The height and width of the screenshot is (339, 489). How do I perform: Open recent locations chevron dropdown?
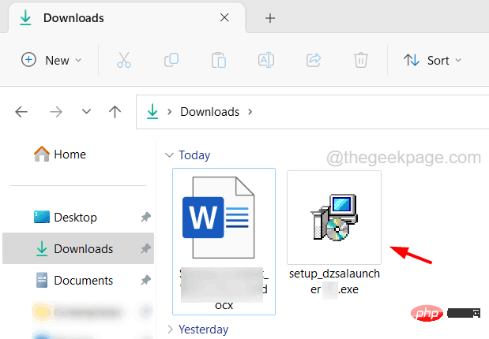[x=86, y=111]
